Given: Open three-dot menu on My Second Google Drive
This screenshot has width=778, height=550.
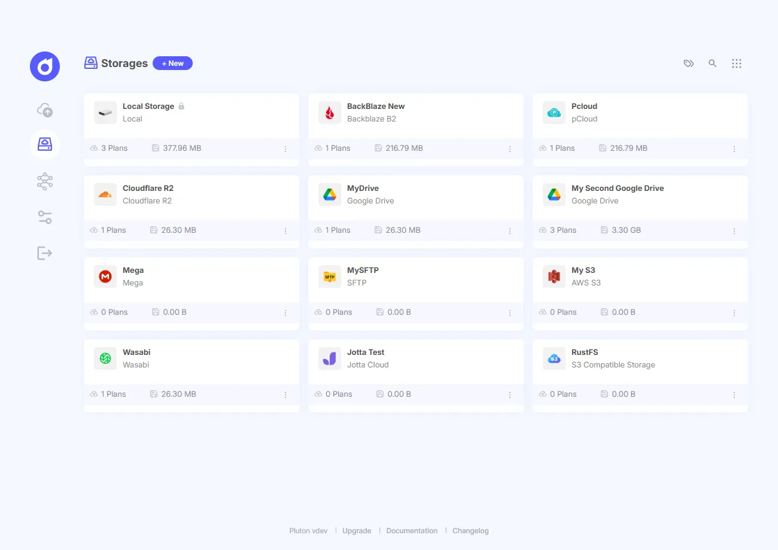Looking at the screenshot, I should 734,230.
